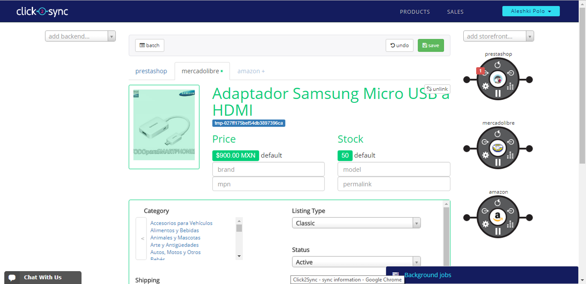
Task: Open the Aleshki Polo user menu
Action: (x=531, y=11)
